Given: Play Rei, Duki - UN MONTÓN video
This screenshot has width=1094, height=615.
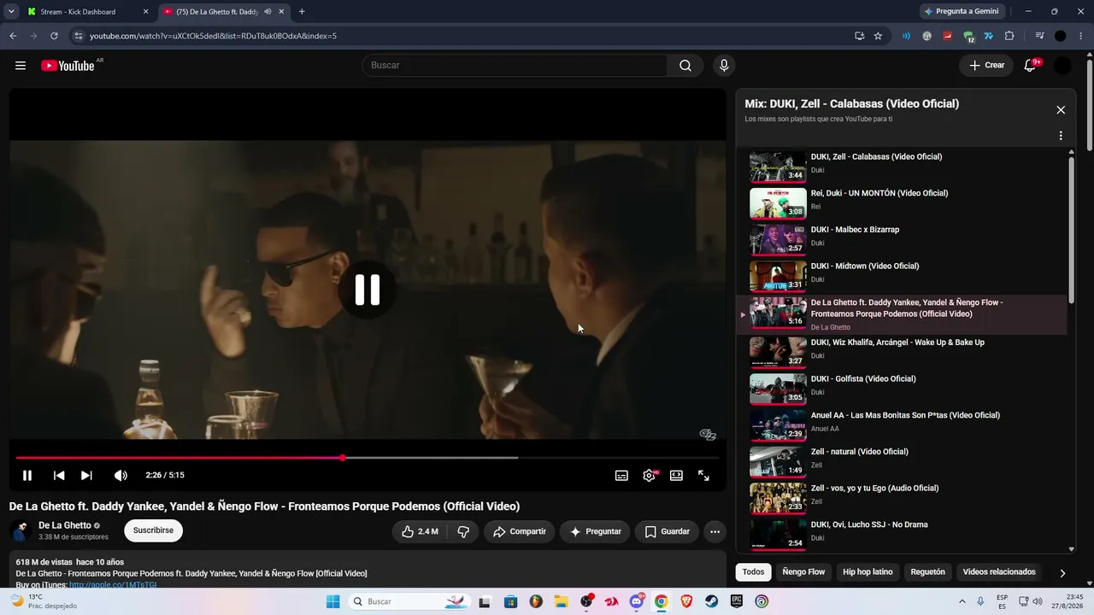Looking at the screenshot, I should point(903,203).
